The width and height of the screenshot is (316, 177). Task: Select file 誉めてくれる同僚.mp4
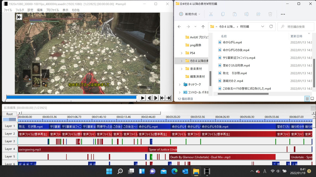pyautogui.click(x=236, y=66)
